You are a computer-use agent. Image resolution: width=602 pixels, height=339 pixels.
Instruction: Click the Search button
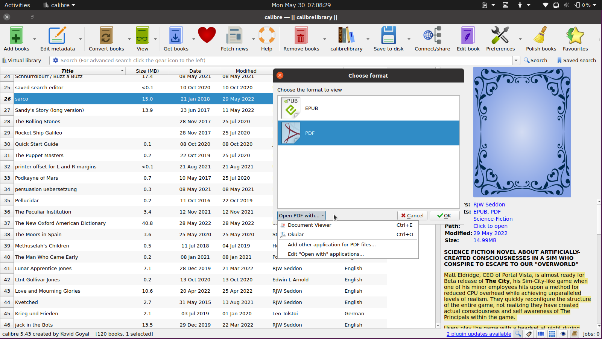[535, 60]
